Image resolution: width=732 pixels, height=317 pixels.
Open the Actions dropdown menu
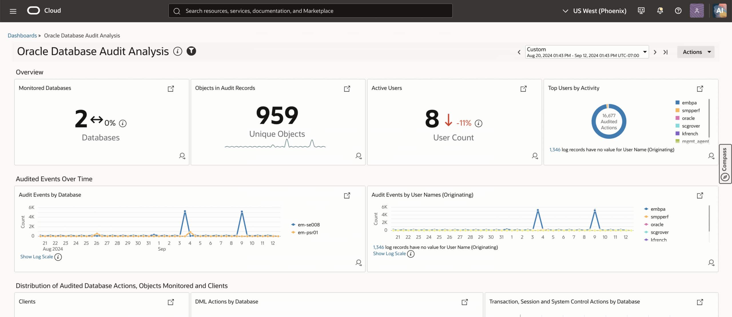click(x=696, y=52)
